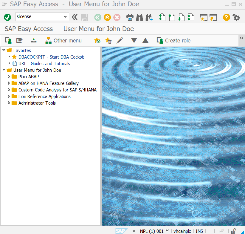The image size is (245, 234).
Task: Click the lock icon in status bar
Action: coord(233,231)
